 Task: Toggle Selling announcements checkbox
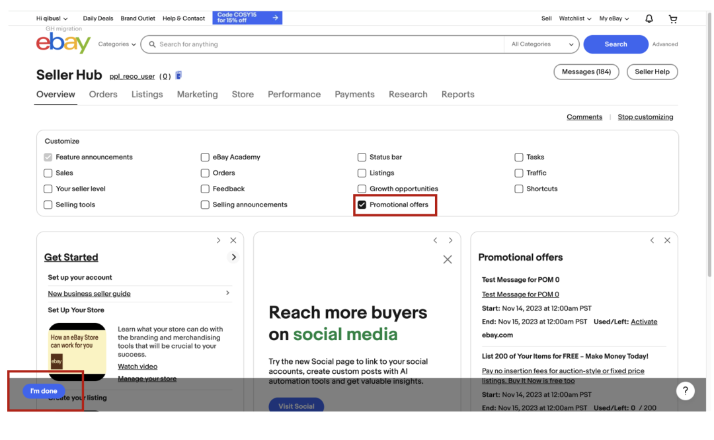coord(205,204)
